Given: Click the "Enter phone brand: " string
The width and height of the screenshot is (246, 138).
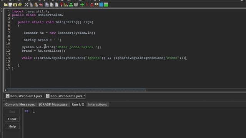Looking at the screenshot, I should pyautogui.click(x=77, y=47).
